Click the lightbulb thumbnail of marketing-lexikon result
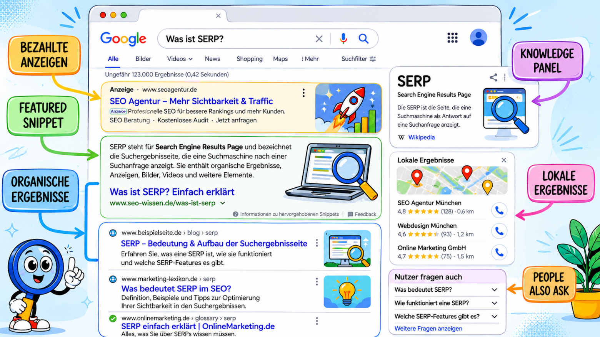600x337 pixels. (347, 291)
